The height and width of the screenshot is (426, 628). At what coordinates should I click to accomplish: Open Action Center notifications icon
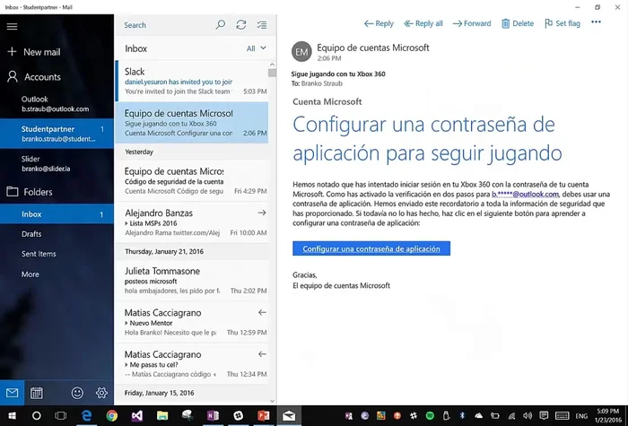544,415
